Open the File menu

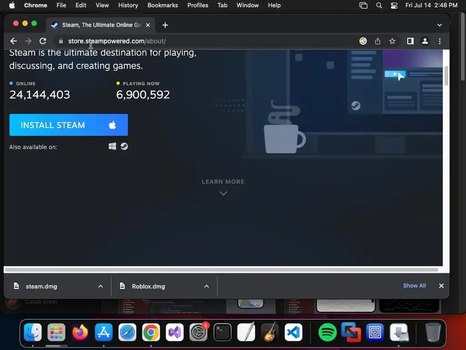coord(61,5)
